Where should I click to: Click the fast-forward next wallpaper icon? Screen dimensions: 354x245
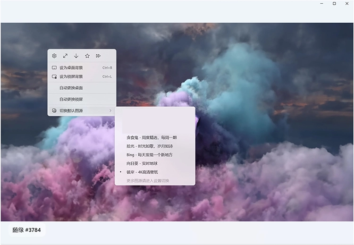pyautogui.click(x=98, y=56)
